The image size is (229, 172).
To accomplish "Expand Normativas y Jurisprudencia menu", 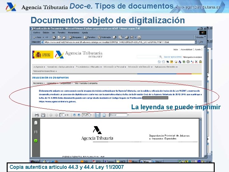I will coord(60,67).
